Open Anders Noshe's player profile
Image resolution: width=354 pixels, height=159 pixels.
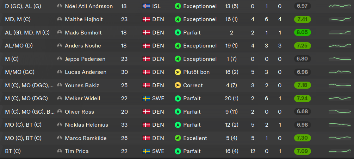point(83,46)
